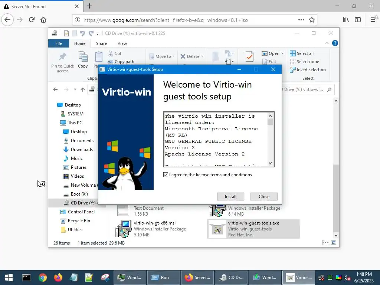The width and height of the screenshot is (380, 285).
Task: Switch to the Home ribbon tab
Action: coord(80,43)
